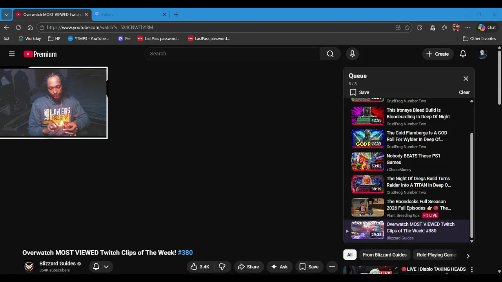Open the xChaseMoney channel text
This screenshot has width=502, height=282.
[x=399, y=170]
